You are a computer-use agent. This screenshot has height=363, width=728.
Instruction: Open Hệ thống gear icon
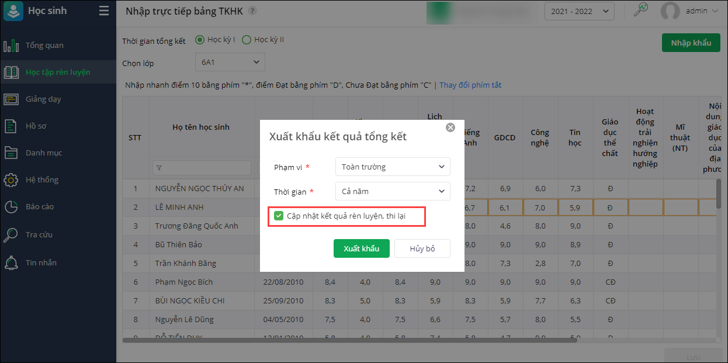(x=11, y=180)
